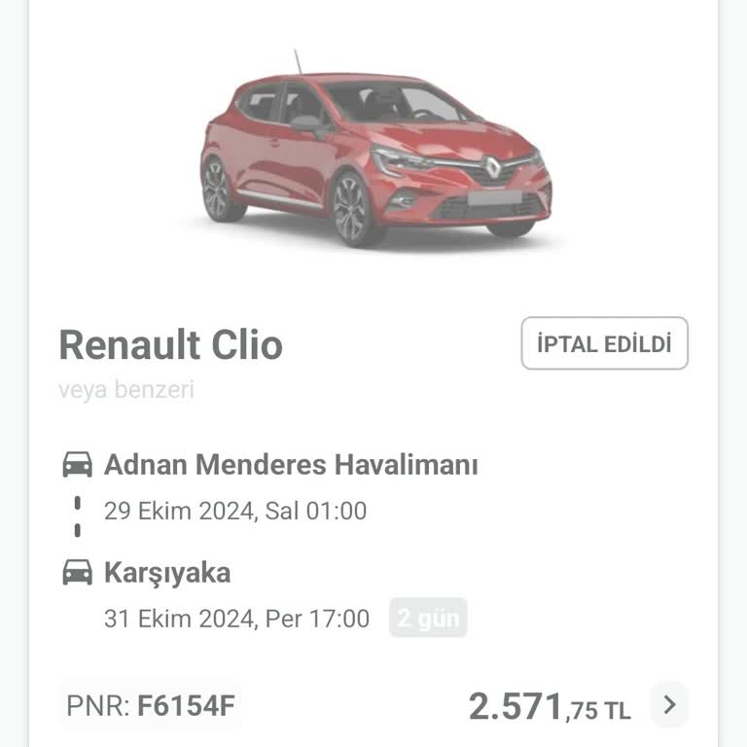Tap the PNR F6154F code chip
Image resolution: width=747 pixels, height=747 pixels.
point(151,705)
